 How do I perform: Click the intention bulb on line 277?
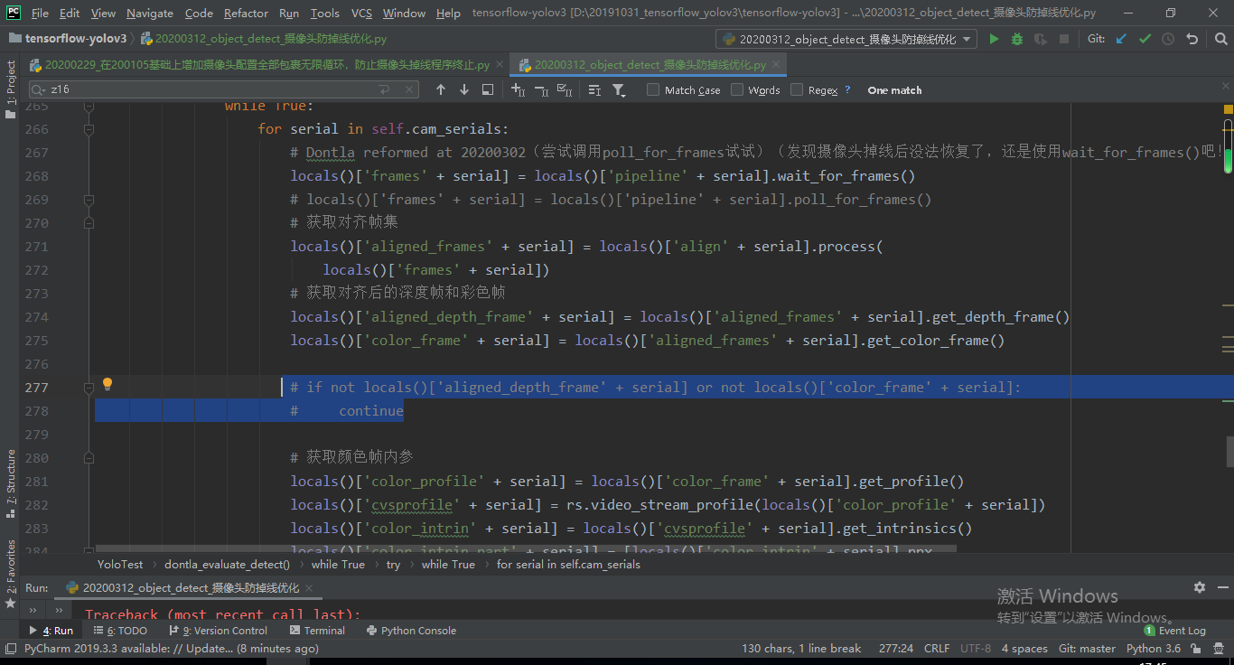[x=108, y=383]
